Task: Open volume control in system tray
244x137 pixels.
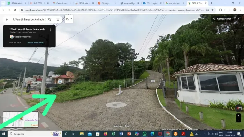Action: click(216, 134)
